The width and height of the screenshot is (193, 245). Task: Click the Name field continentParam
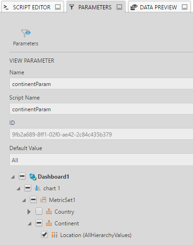point(101,84)
